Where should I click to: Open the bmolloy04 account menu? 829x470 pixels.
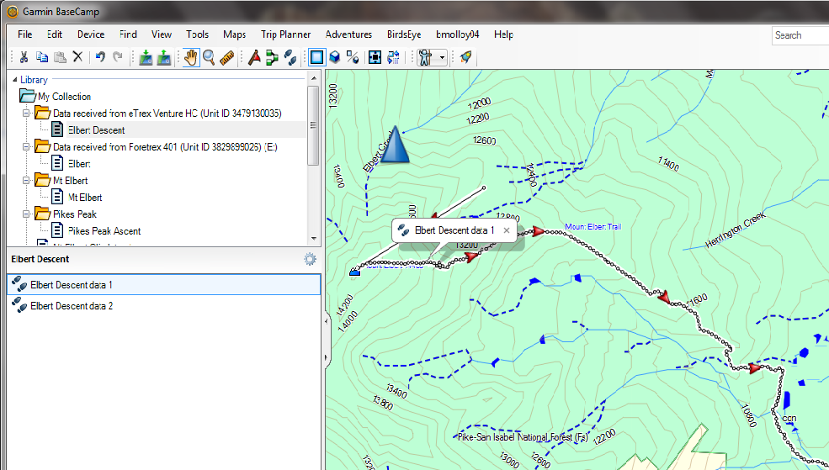coord(457,34)
